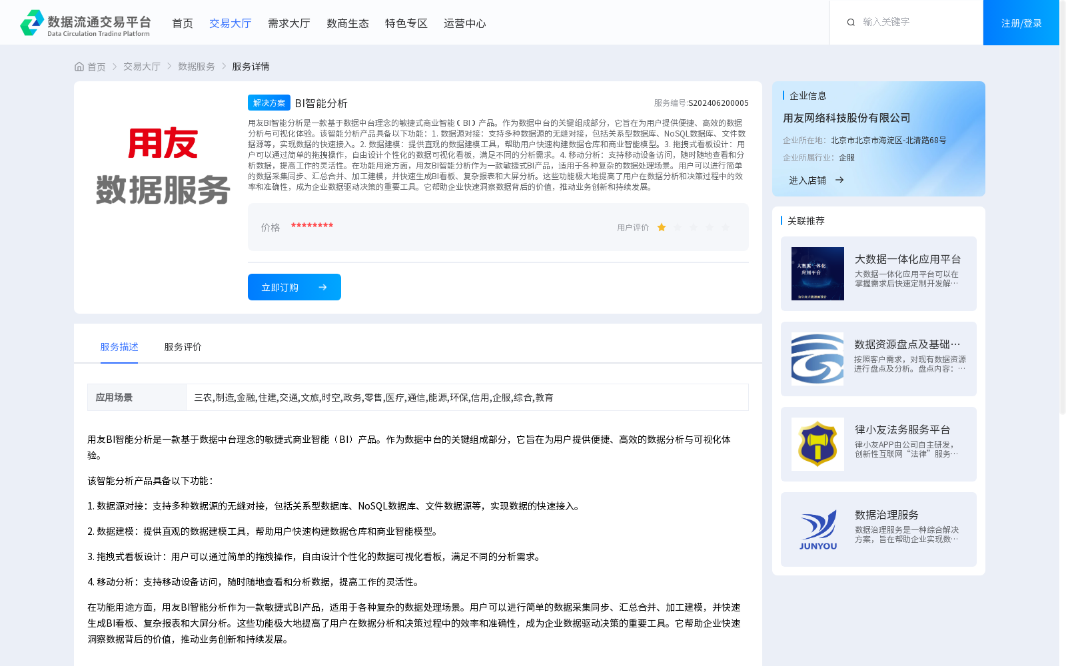Click the industry value 企服

click(x=847, y=158)
